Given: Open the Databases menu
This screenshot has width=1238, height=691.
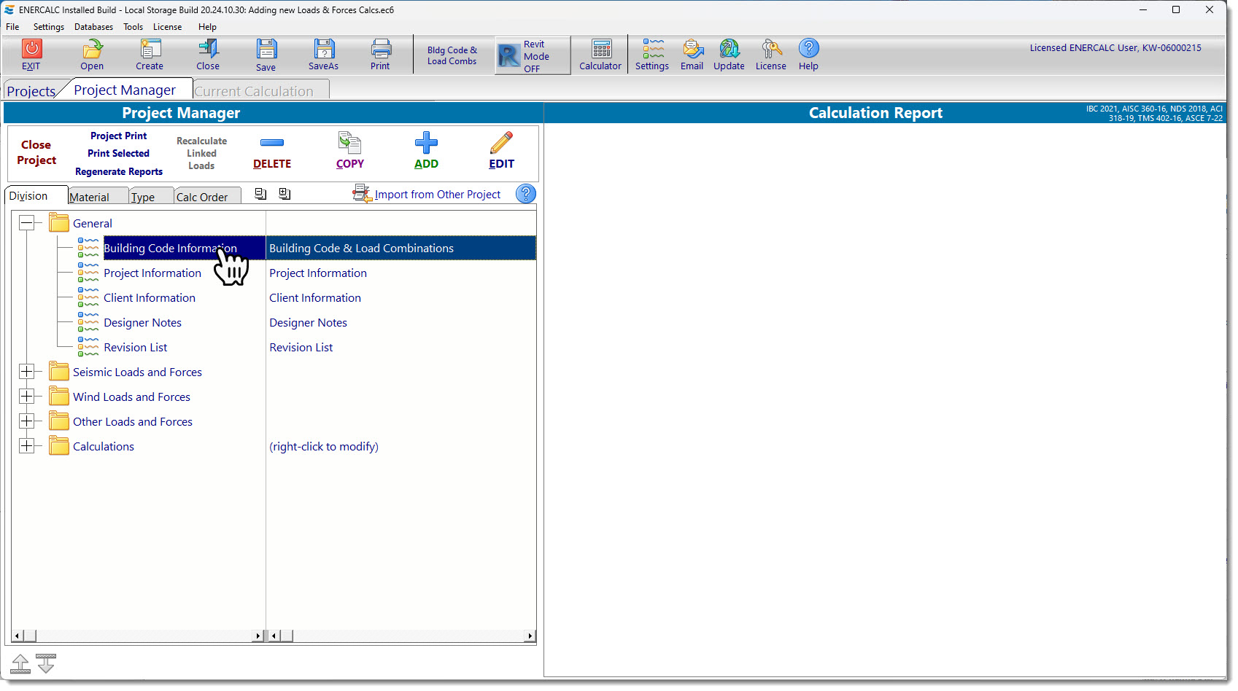Looking at the screenshot, I should (93, 26).
